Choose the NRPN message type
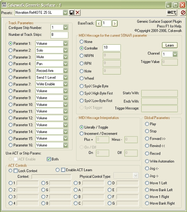The image size is (187, 212). [x=81, y=56]
